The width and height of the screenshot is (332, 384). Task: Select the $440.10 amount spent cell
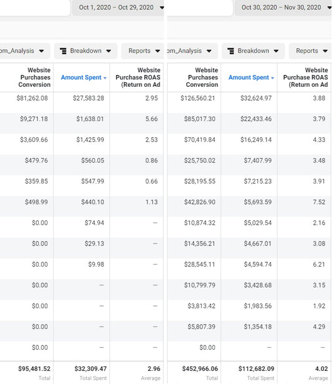[x=93, y=202]
